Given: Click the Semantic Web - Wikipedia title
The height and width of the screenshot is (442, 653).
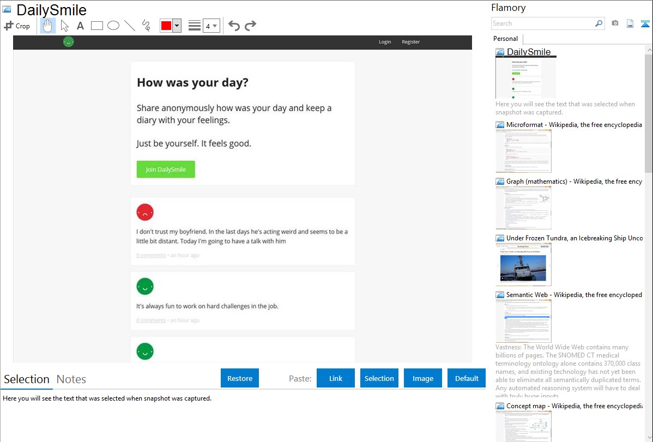Looking at the screenshot, I should pos(574,294).
